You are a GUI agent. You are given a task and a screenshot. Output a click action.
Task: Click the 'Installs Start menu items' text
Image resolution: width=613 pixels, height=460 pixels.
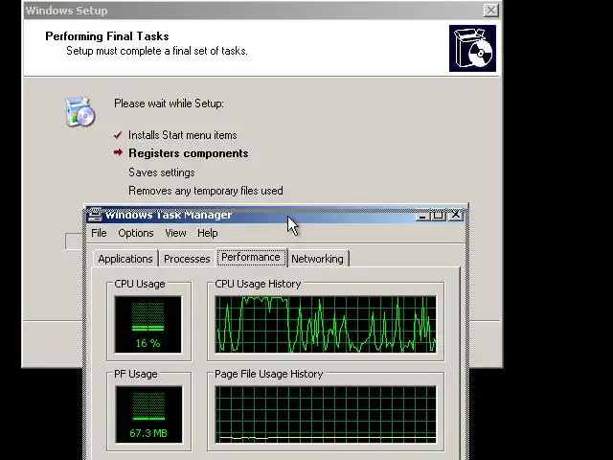coord(183,135)
